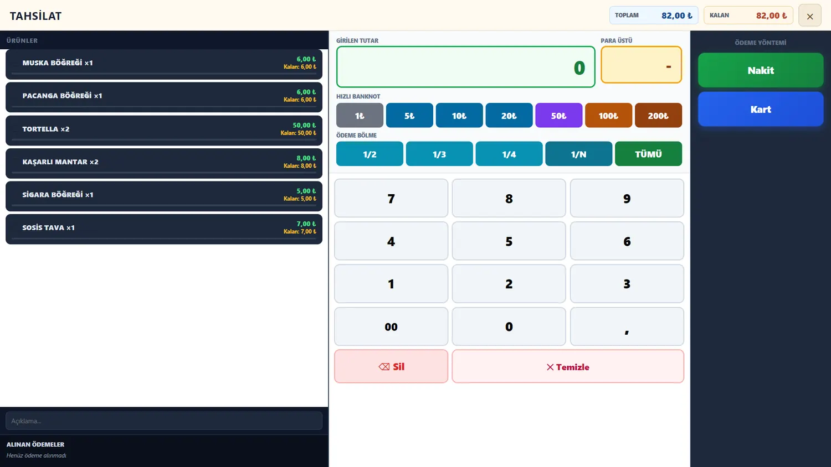Delete last digit with Sil
This screenshot has width=831, height=467.
[x=391, y=366]
